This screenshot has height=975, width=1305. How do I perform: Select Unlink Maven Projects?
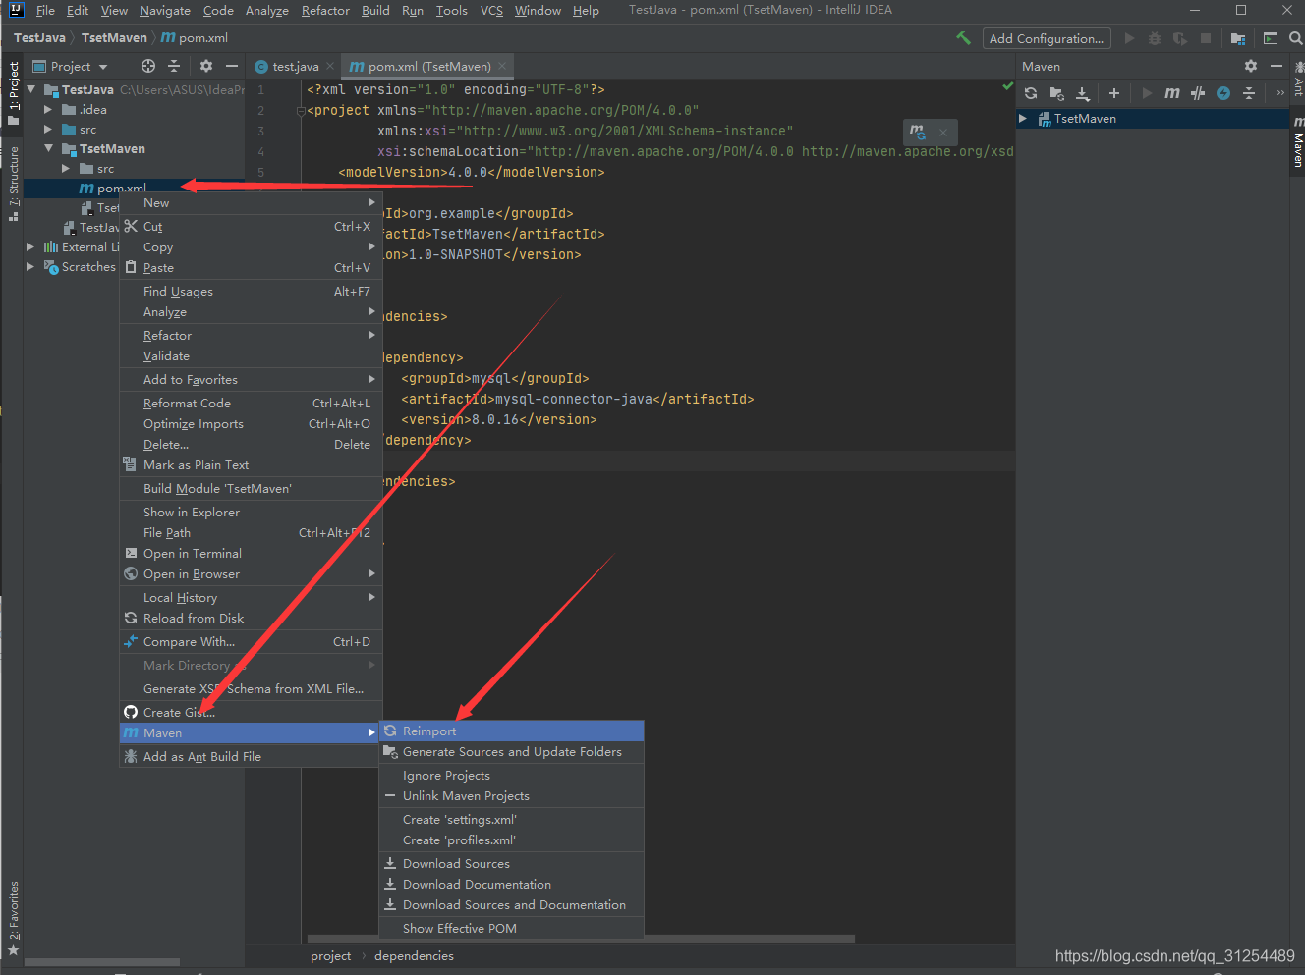(511, 795)
